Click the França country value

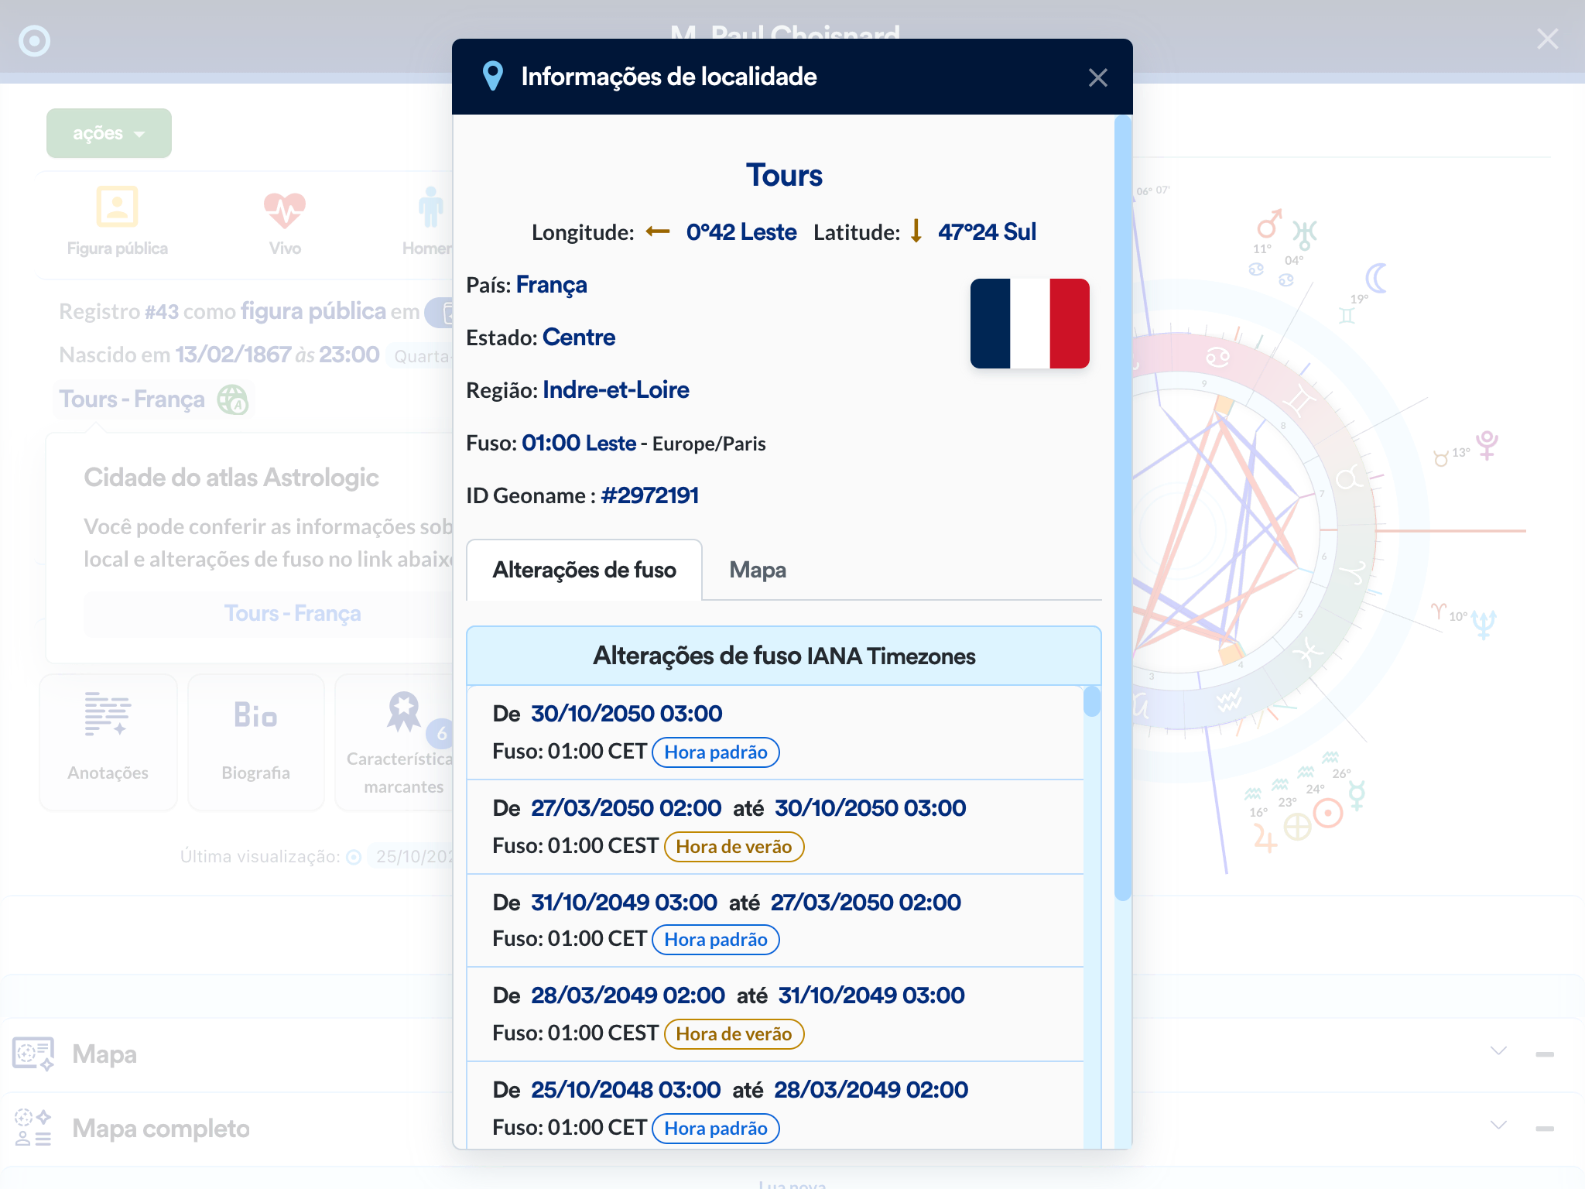tap(552, 285)
